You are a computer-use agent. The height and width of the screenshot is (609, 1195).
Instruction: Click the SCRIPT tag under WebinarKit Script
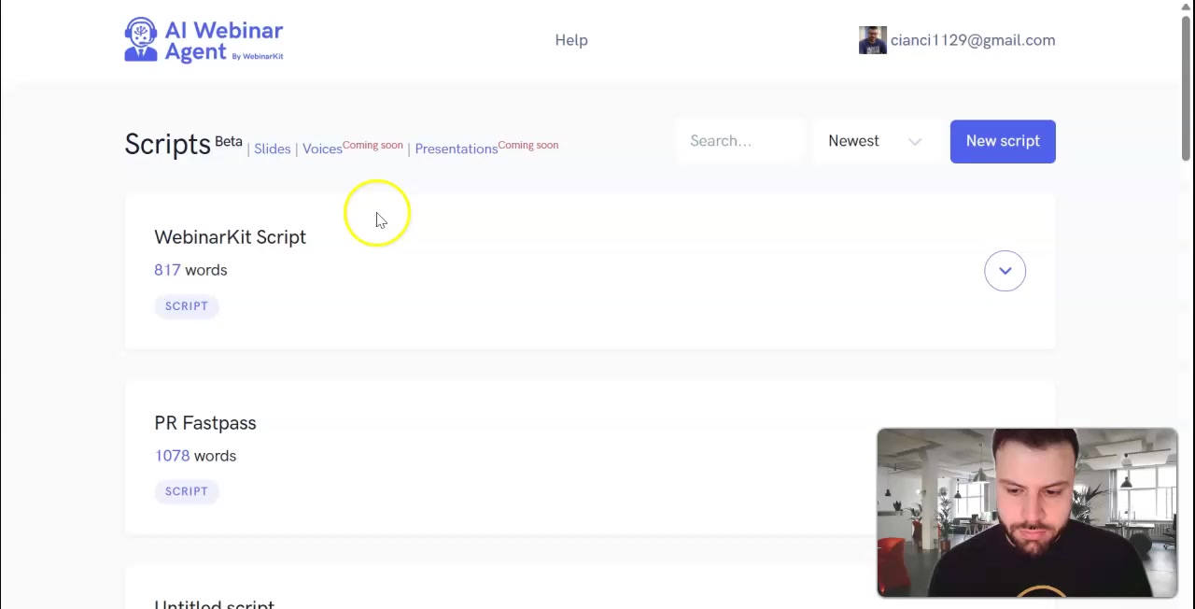pyautogui.click(x=187, y=305)
